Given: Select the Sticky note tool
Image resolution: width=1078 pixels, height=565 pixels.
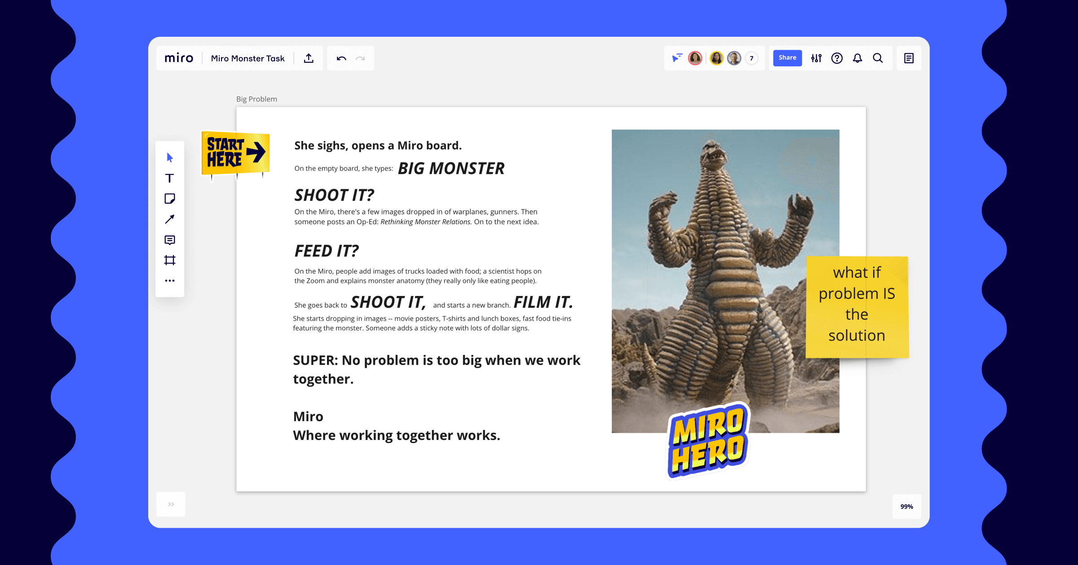Looking at the screenshot, I should (x=170, y=199).
